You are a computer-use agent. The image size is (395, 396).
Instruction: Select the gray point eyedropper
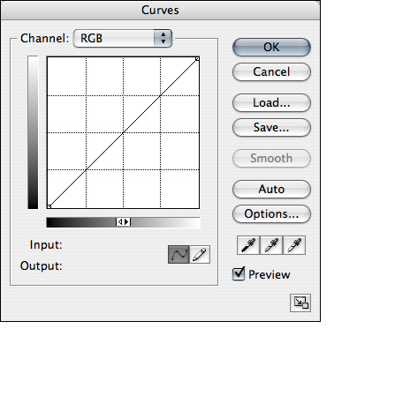pyautogui.click(x=271, y=245)
